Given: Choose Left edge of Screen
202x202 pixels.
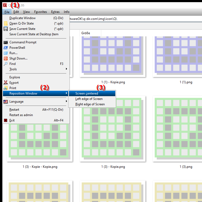Looking at the screenshot, I should (x=92, y=99).
